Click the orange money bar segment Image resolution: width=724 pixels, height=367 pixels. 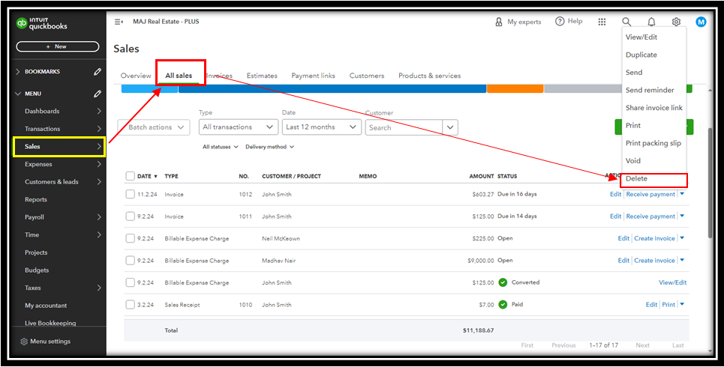[x=515, y=88]
